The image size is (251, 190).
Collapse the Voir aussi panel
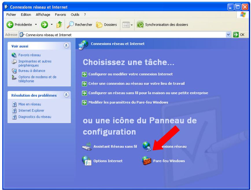[x=66, y=45]
